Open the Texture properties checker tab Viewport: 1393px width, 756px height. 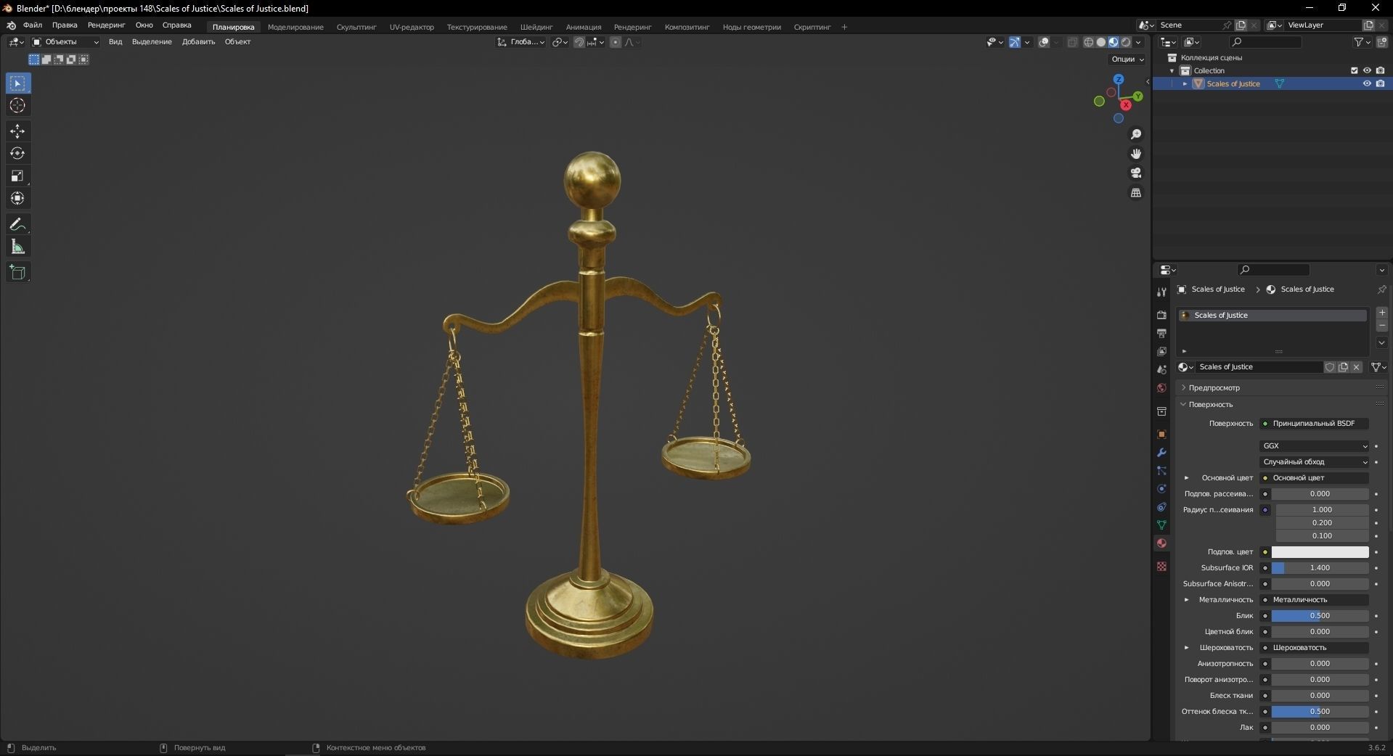click(x=1161, y=566)
